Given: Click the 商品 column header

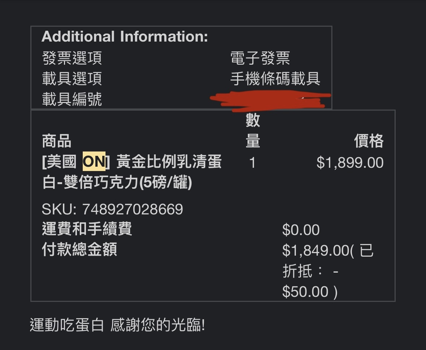Looking at the screenshot, I should [57, 141].
